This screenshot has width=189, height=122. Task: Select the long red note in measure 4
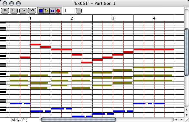click(154, 49)
